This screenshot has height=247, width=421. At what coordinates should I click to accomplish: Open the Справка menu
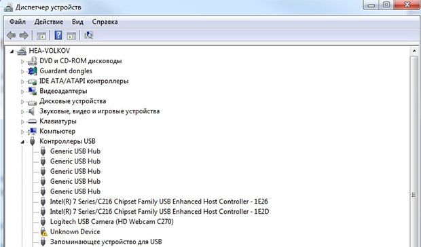coord(105,22)
